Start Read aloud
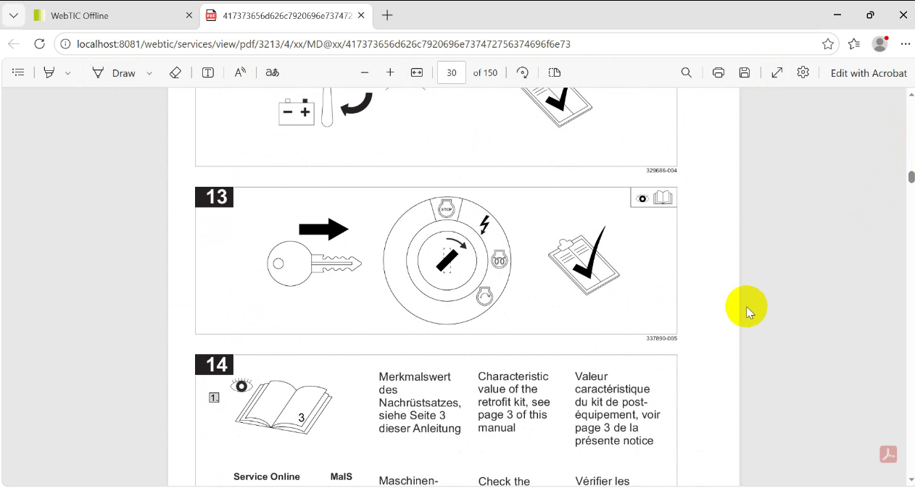Viewport: 915px width, 488px height. point(240,72)
